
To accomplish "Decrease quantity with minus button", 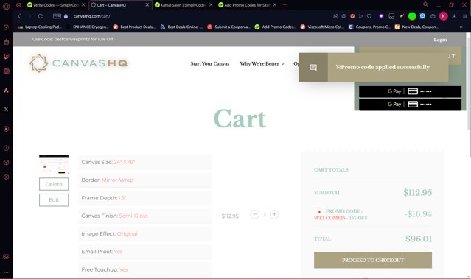I will (254, 214).
